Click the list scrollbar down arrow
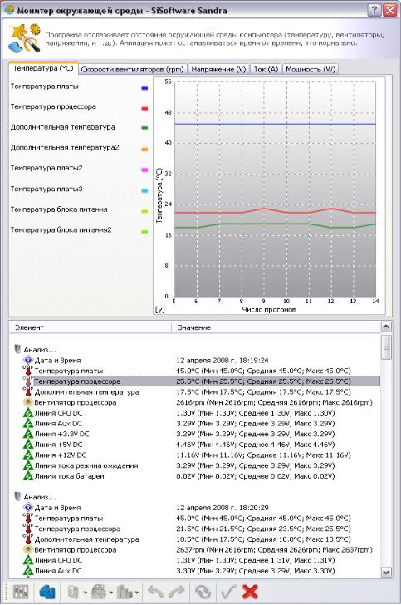This screenshot has height=605, width=401. [386, 572]
